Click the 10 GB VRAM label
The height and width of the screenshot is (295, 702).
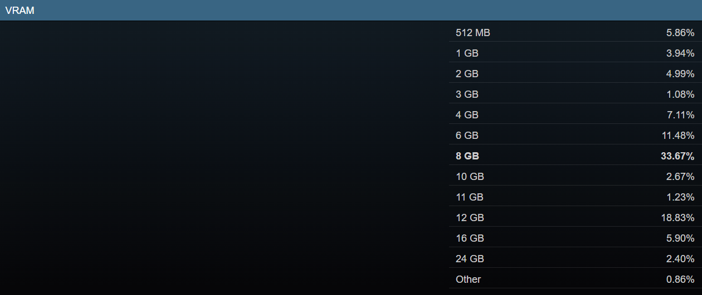pyautogui.click(x=470, y=177)
